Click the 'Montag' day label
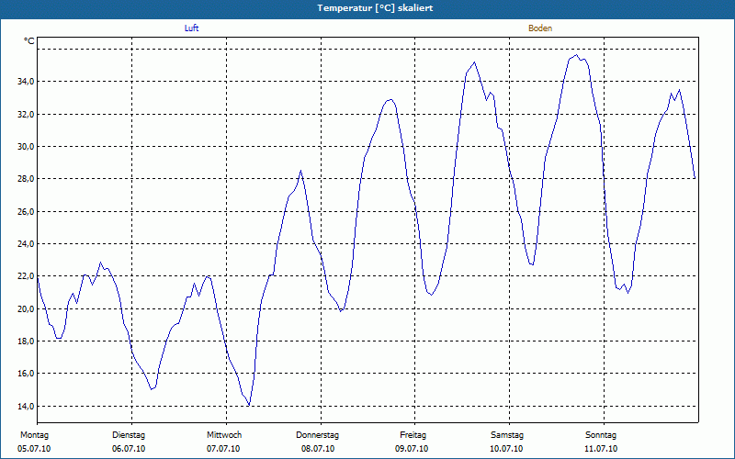The width and height of the screenshot is (735, 459). tap(34, 435)
